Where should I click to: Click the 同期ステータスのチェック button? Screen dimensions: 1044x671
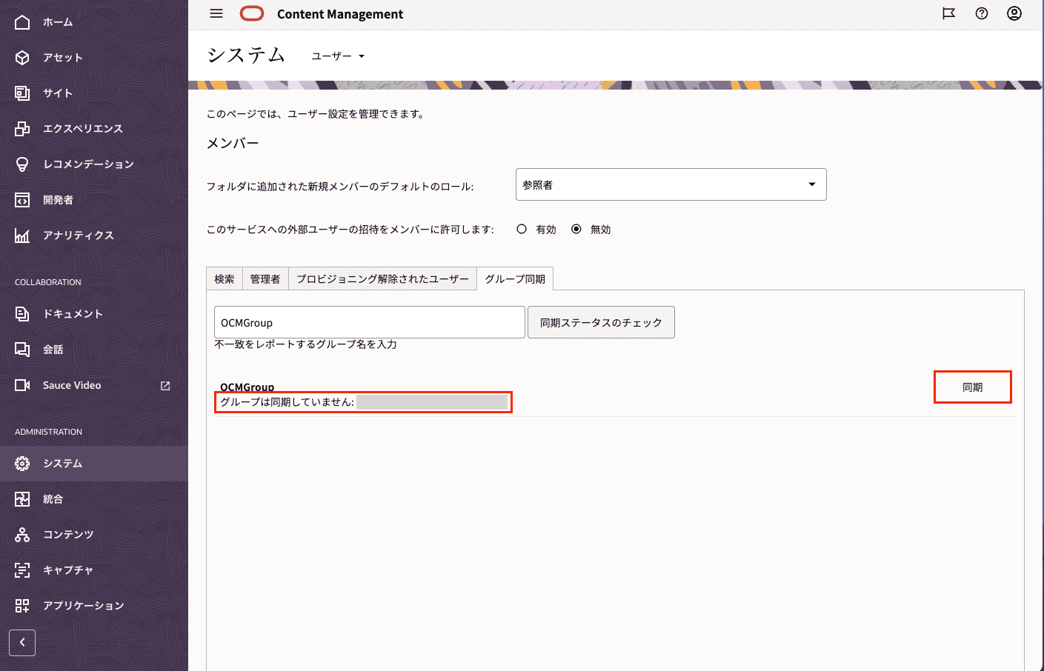(601, 322)
